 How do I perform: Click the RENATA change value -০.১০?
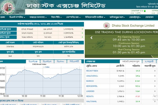pos(137,96)
